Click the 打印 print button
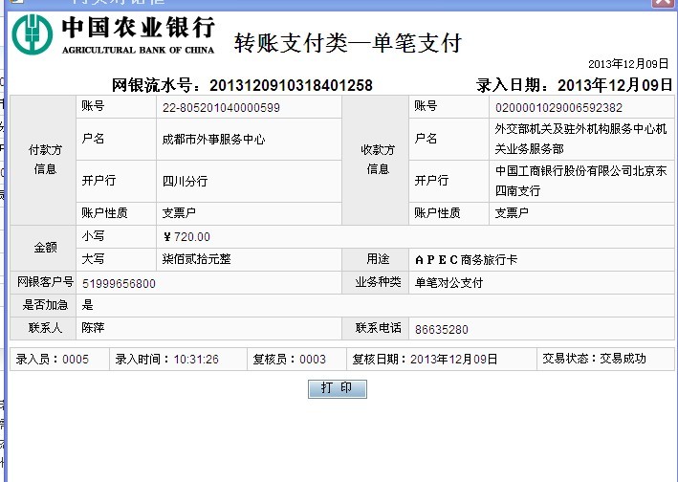678x482 pixels. coord(338,388)
